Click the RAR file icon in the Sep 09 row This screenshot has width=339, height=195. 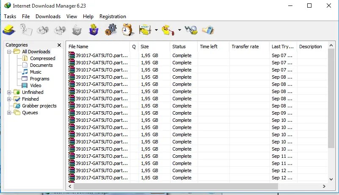pos(72,113)
